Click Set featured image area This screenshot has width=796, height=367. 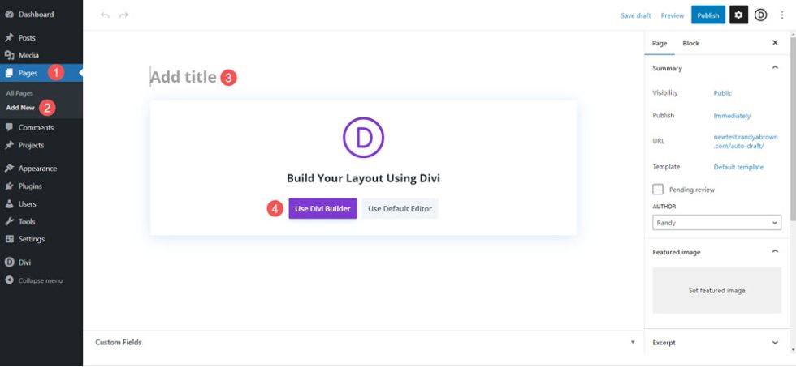click(716, 290)
